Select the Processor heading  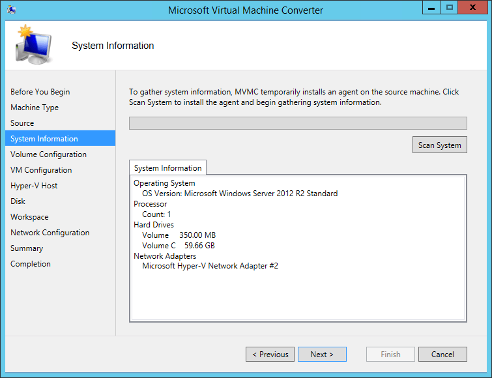(x=151, y=204)
